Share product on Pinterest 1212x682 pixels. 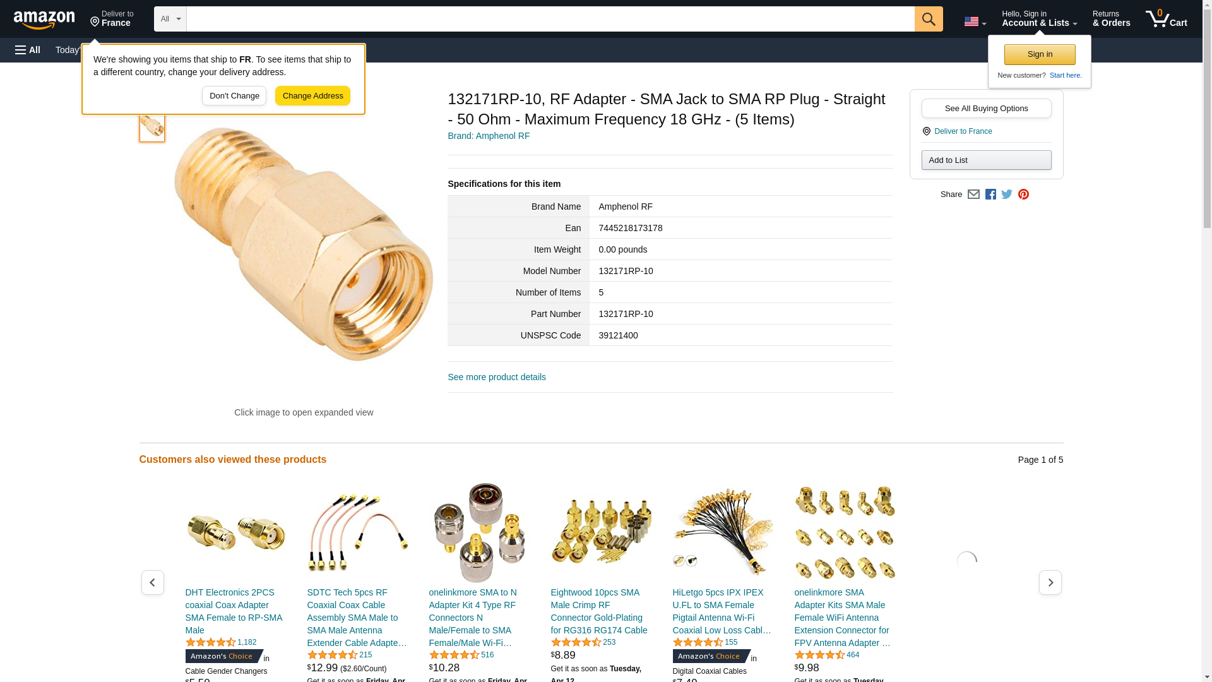click(1023, 194)
